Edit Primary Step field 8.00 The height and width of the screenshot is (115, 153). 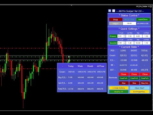[138, 36]
